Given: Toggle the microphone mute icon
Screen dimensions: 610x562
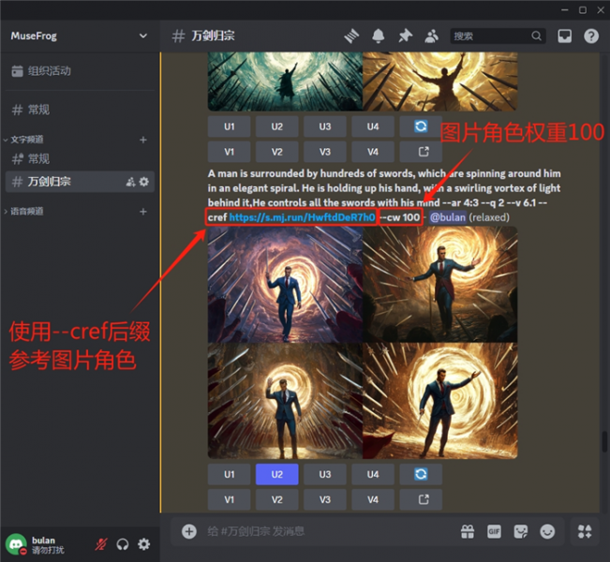Looking at the screenshot, I should click(101, 544).
